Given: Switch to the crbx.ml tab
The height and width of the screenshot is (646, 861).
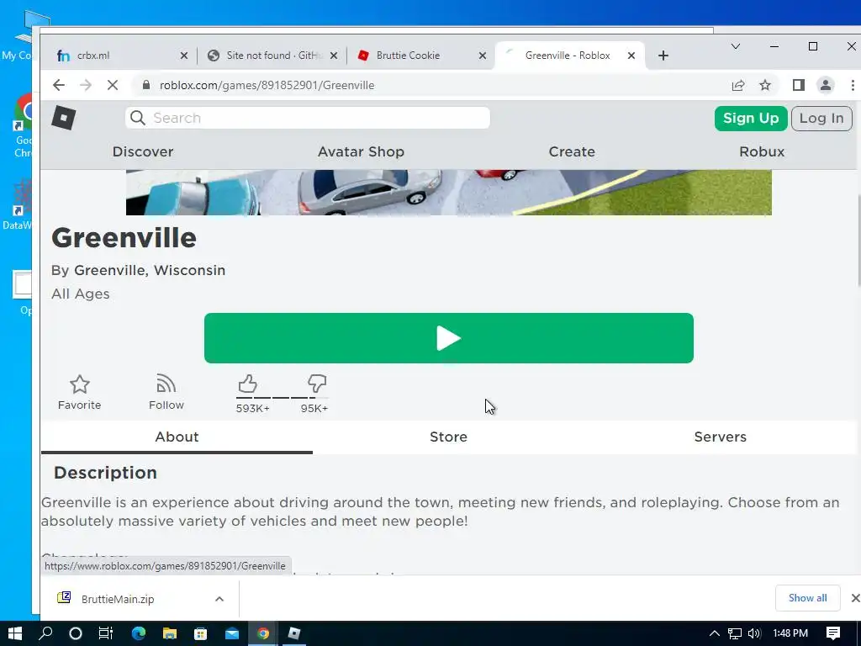Looking at the screenshot, I should click(x=119, y=56).
